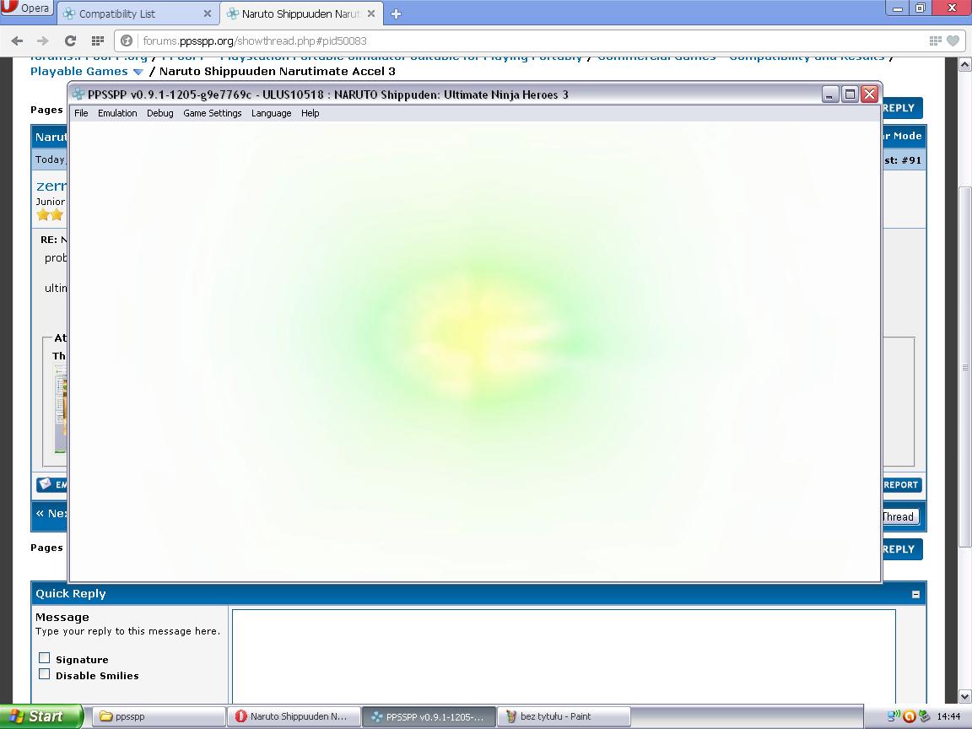This screenshot has height=729, width=972.
Task: Open the Emulation menu in PPSSPP
Action: coord(117,113)
